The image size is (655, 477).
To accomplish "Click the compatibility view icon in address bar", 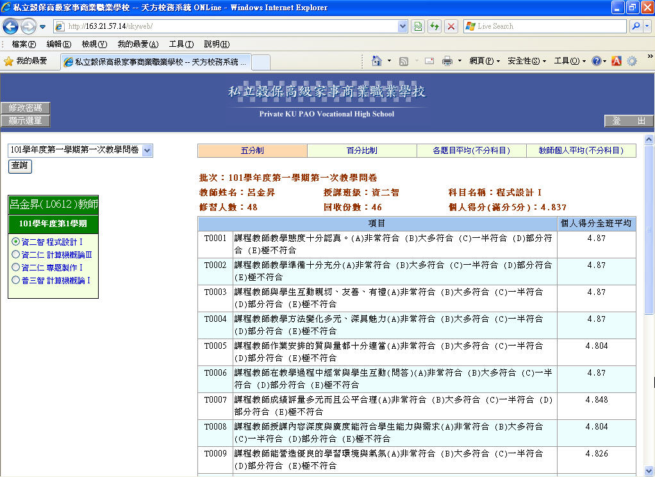I will point(418,26).
